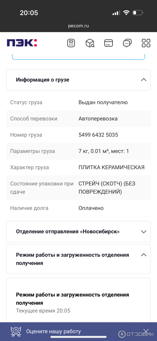Tap the rating badge icon in banner
Screen dimensions: 157x341
(16, 331)
